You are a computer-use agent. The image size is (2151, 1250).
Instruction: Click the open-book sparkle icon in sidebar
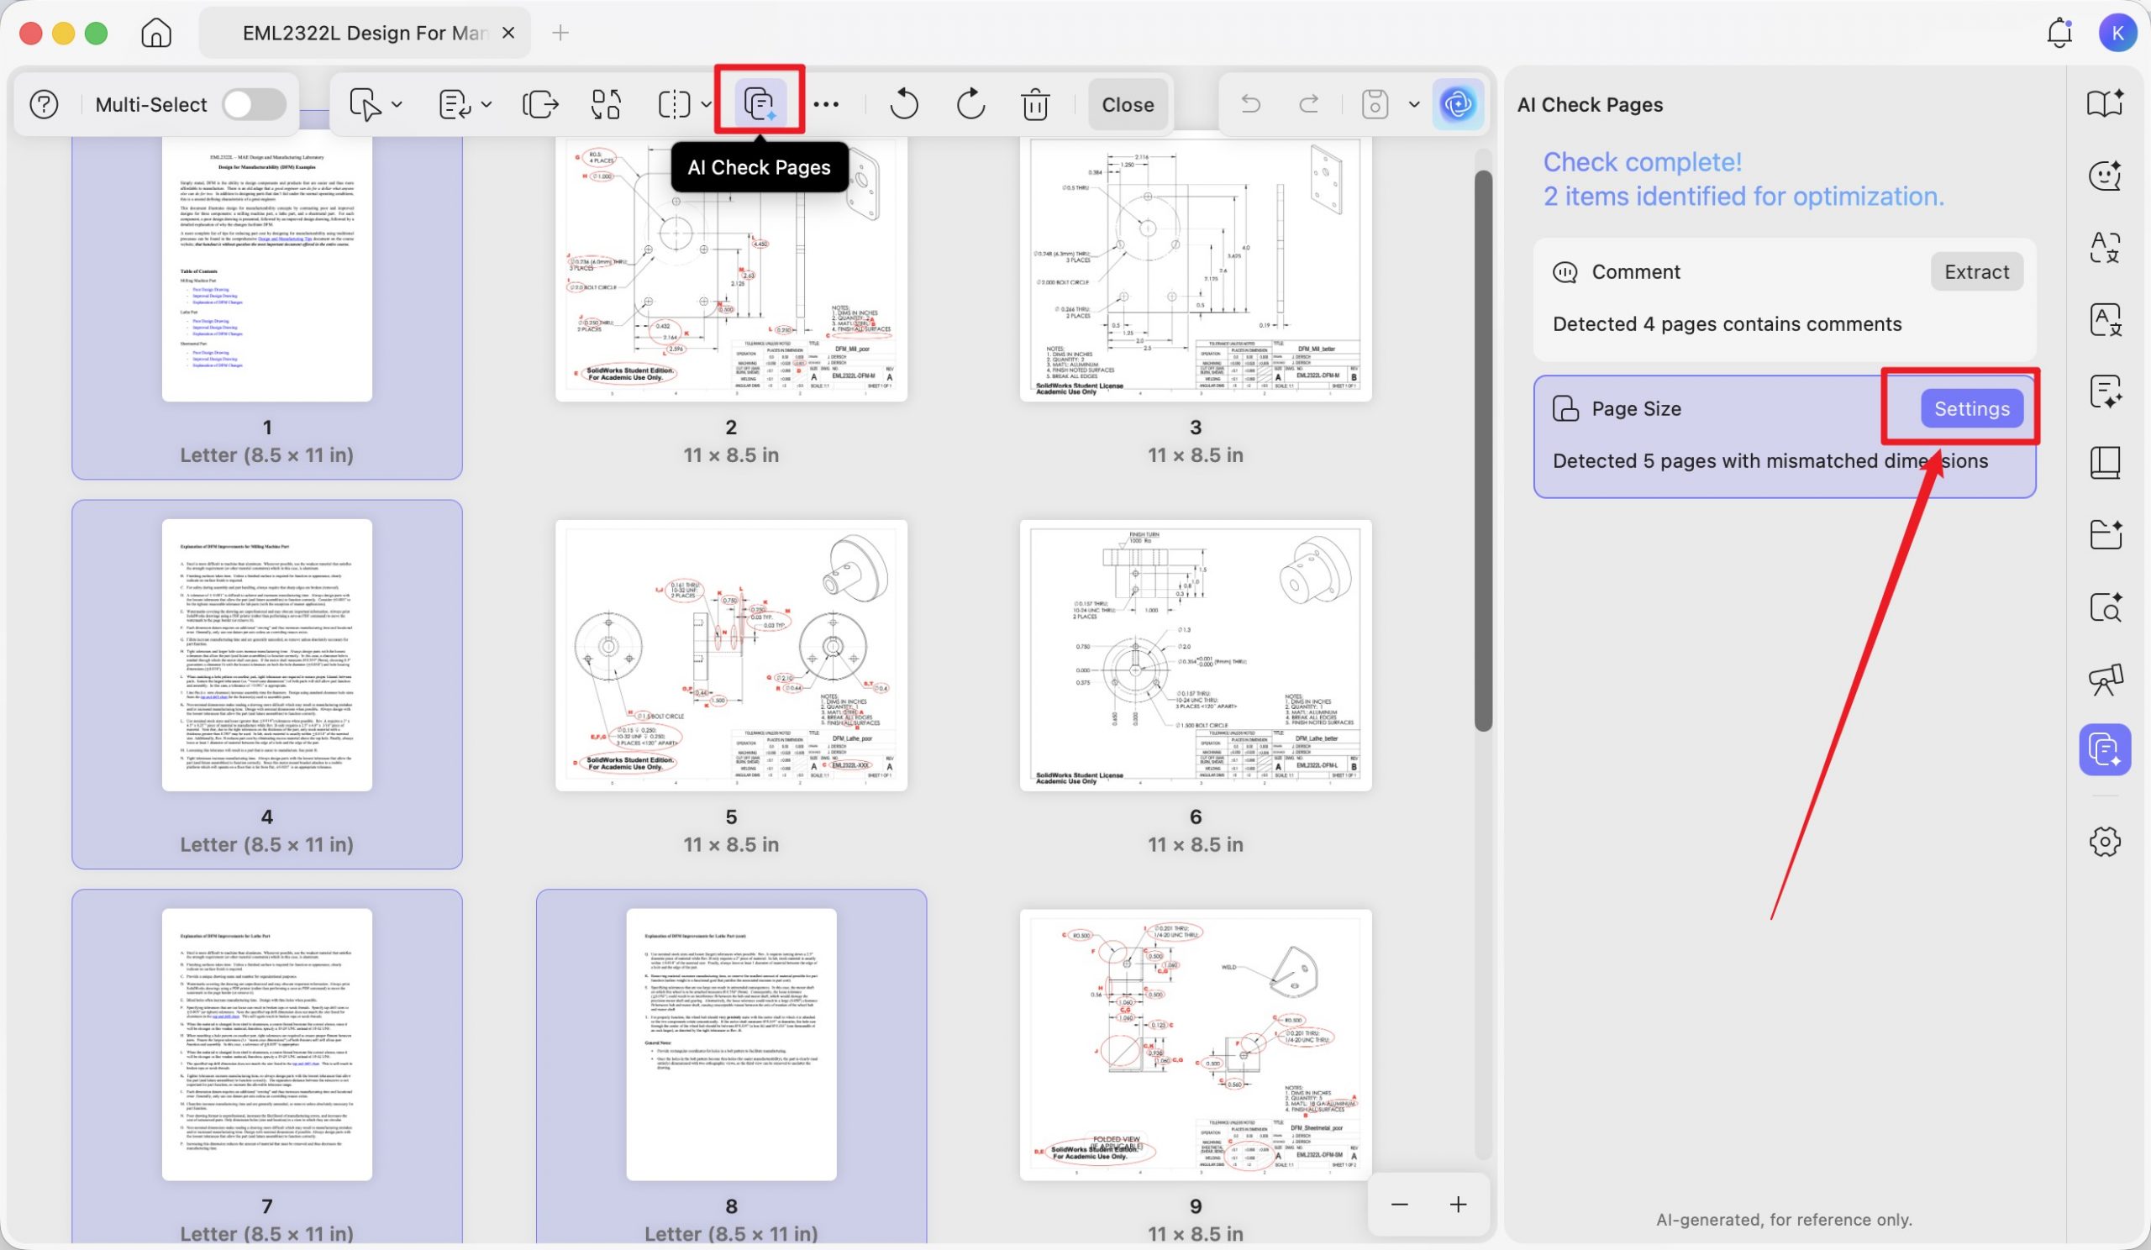[x=2105, y=103]
